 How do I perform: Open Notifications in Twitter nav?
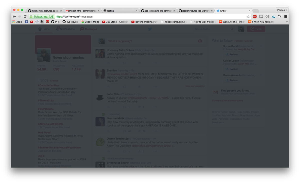(65, 29)
